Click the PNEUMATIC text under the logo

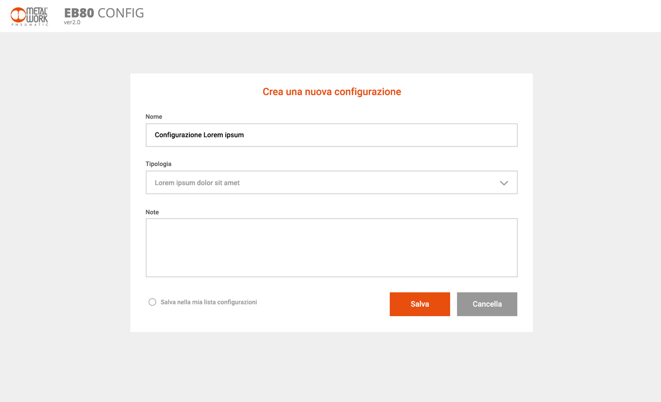coord(30,25)
